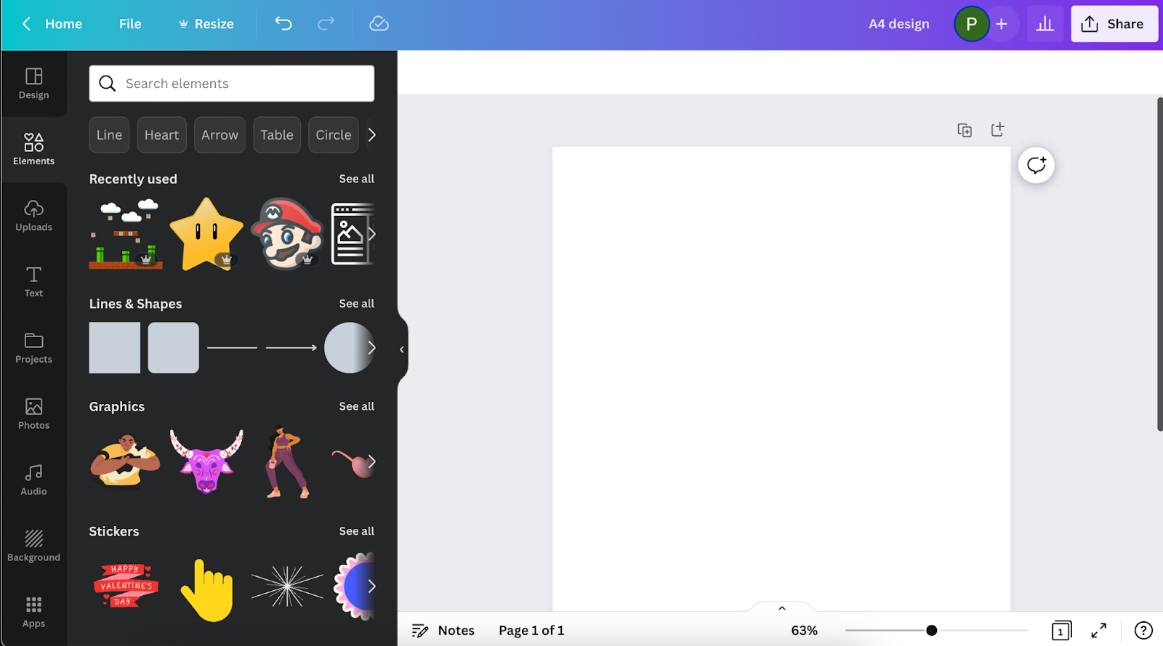Enter fullscreen with the expand arrows icon
Screen dimensions: 1163x646
[x=1098, y=630]
